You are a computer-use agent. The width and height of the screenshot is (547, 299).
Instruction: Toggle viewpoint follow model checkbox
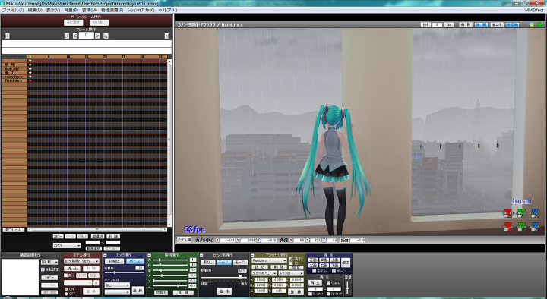click(315, 271)
